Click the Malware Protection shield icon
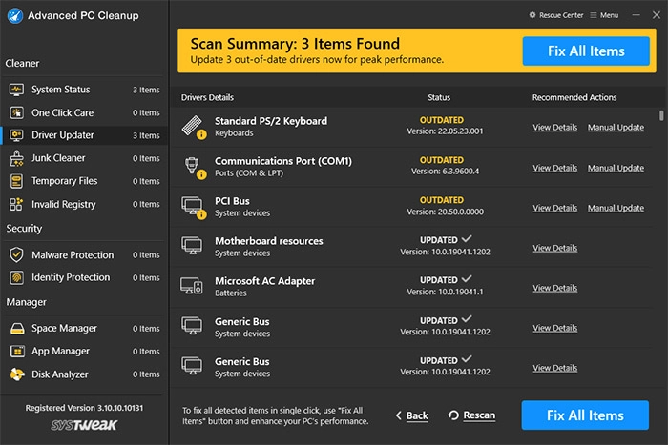This screenshot has width=668, height=445. 16,254
